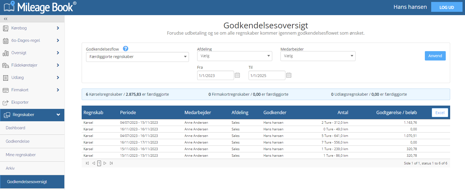Viewport: 465px width, 190px height.
Task: Click '6 Kørselsregnskaber' summary text
Action: click(104, 94)
